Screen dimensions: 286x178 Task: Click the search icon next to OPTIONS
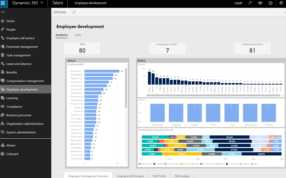pyautogui.click(x=74, y=12)
